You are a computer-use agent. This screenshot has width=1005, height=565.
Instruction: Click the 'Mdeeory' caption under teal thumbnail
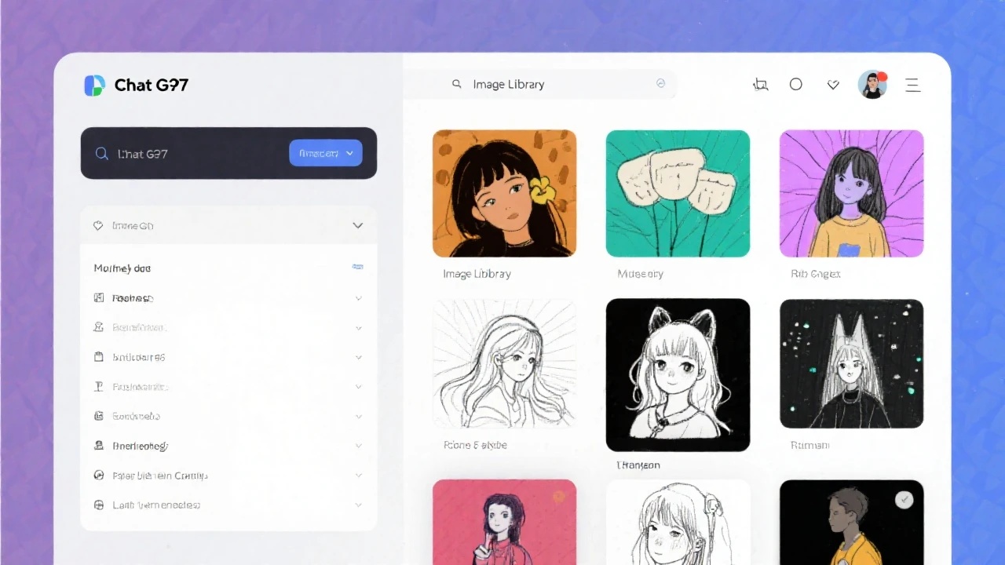pos(640,274)
